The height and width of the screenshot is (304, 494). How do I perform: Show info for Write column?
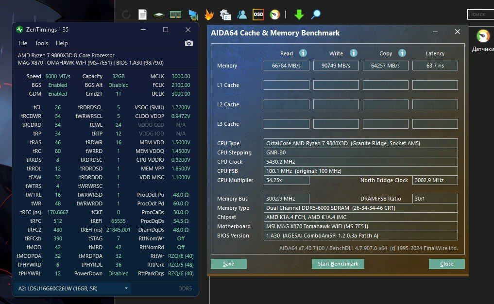coord(354,53)
